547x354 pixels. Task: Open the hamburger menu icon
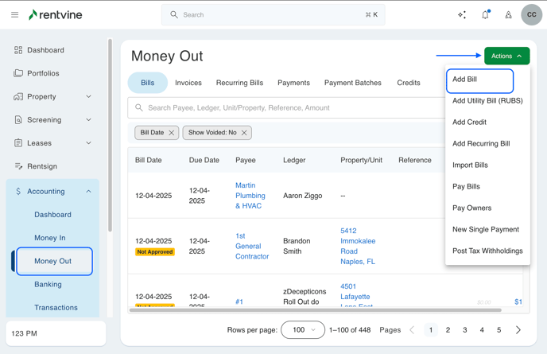pyautogui.click(x=14, y=15)
